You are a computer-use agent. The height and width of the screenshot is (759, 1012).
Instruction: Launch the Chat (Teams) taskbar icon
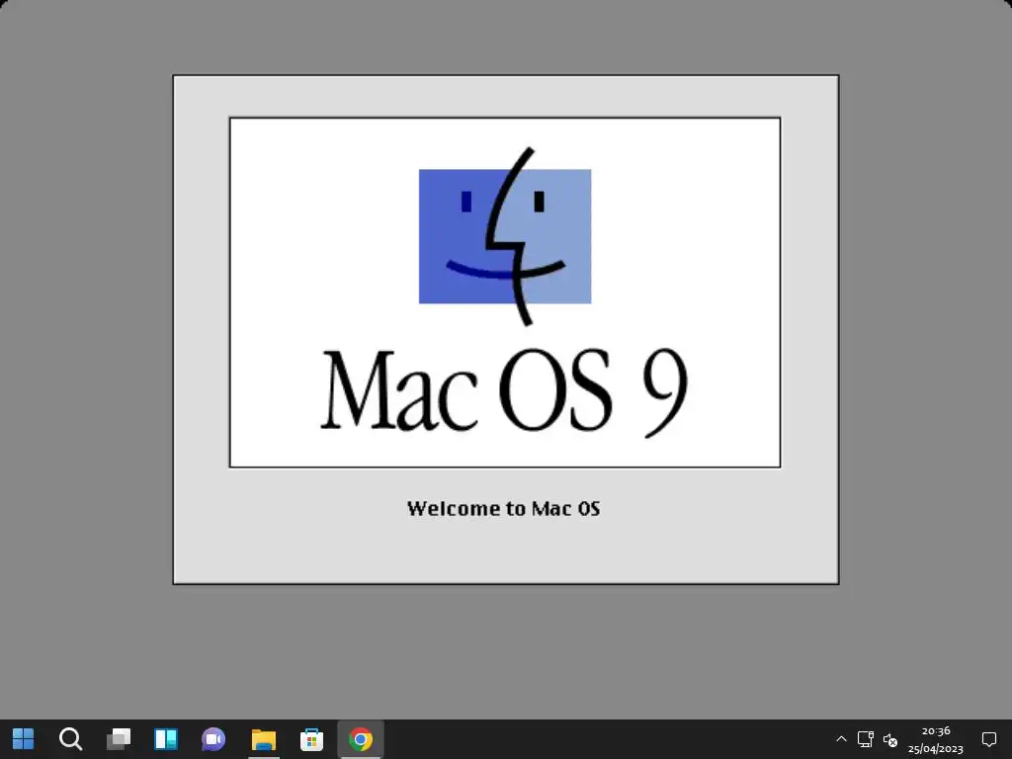pyautogui.click(x=213, y=739)
